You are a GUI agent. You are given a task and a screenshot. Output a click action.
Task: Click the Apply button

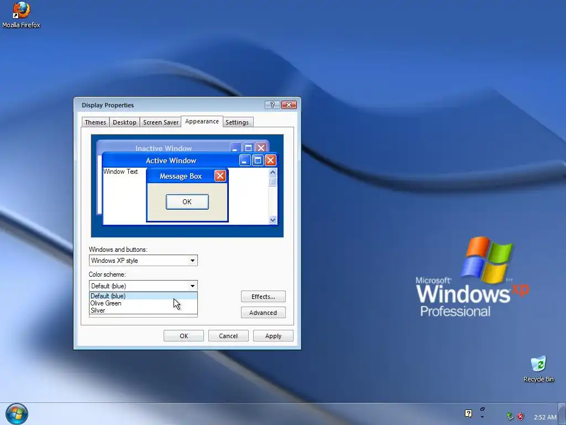click(x=273, y=336)
